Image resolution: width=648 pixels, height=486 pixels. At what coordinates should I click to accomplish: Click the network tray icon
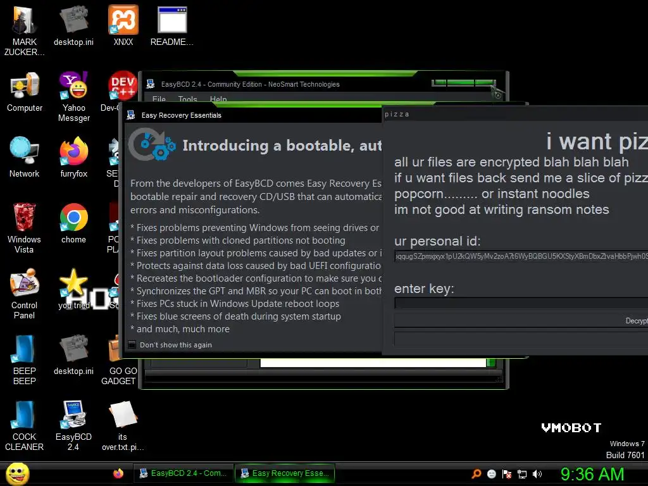point(522,474)
